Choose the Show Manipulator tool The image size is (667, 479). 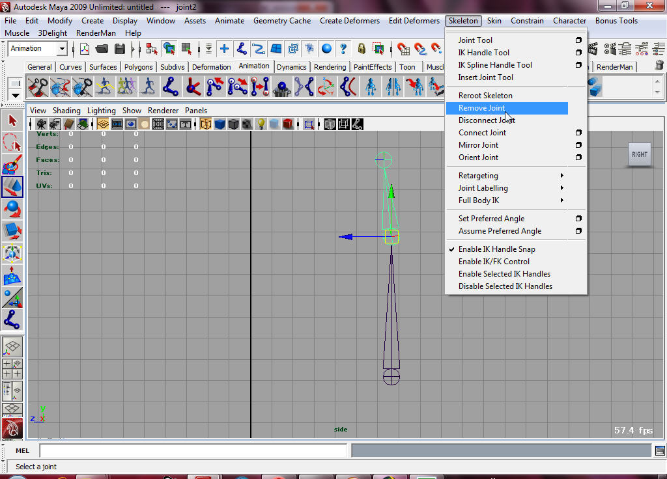[12, 297]
